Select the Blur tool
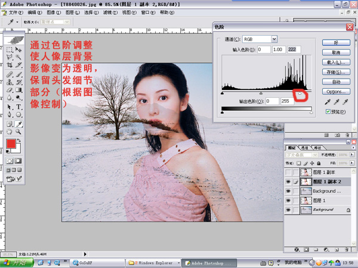Viewport: 358px width, 268px height. tap(10, 98)
